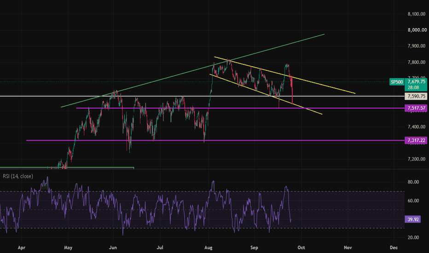Viewport: 429px width, 253px height.
Task: Click the Jun label on time axis
Action: tap(113, 247)
